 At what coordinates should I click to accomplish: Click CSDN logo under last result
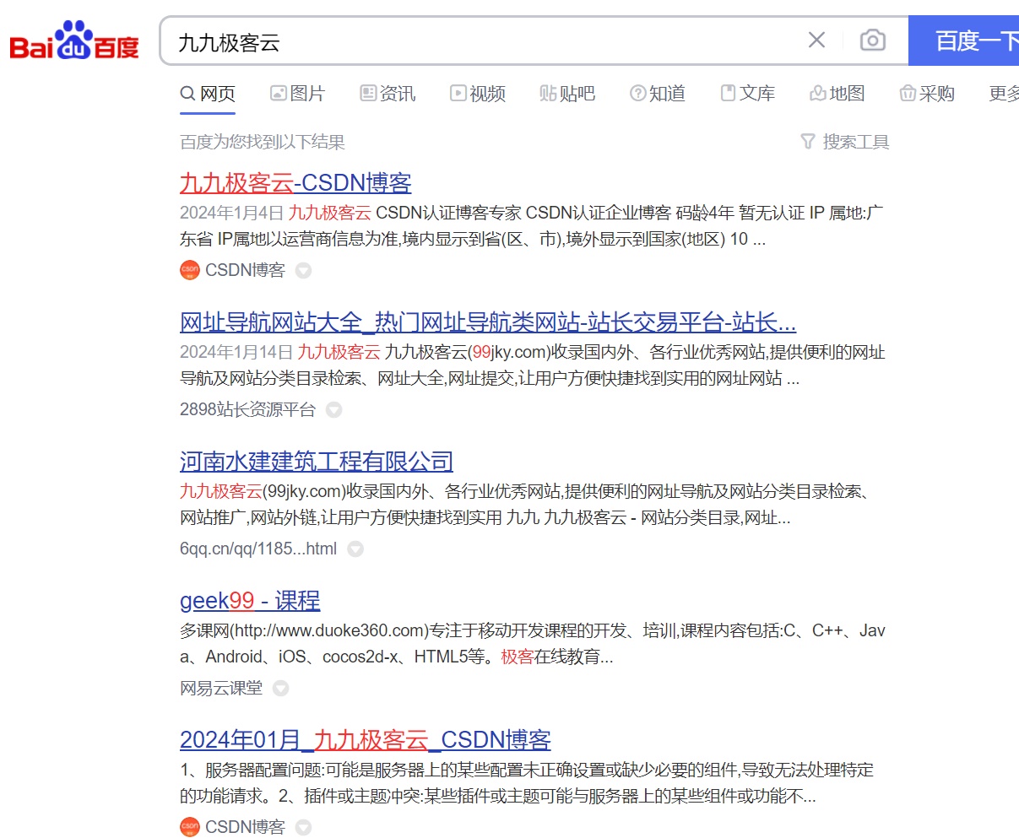point(190,827)
